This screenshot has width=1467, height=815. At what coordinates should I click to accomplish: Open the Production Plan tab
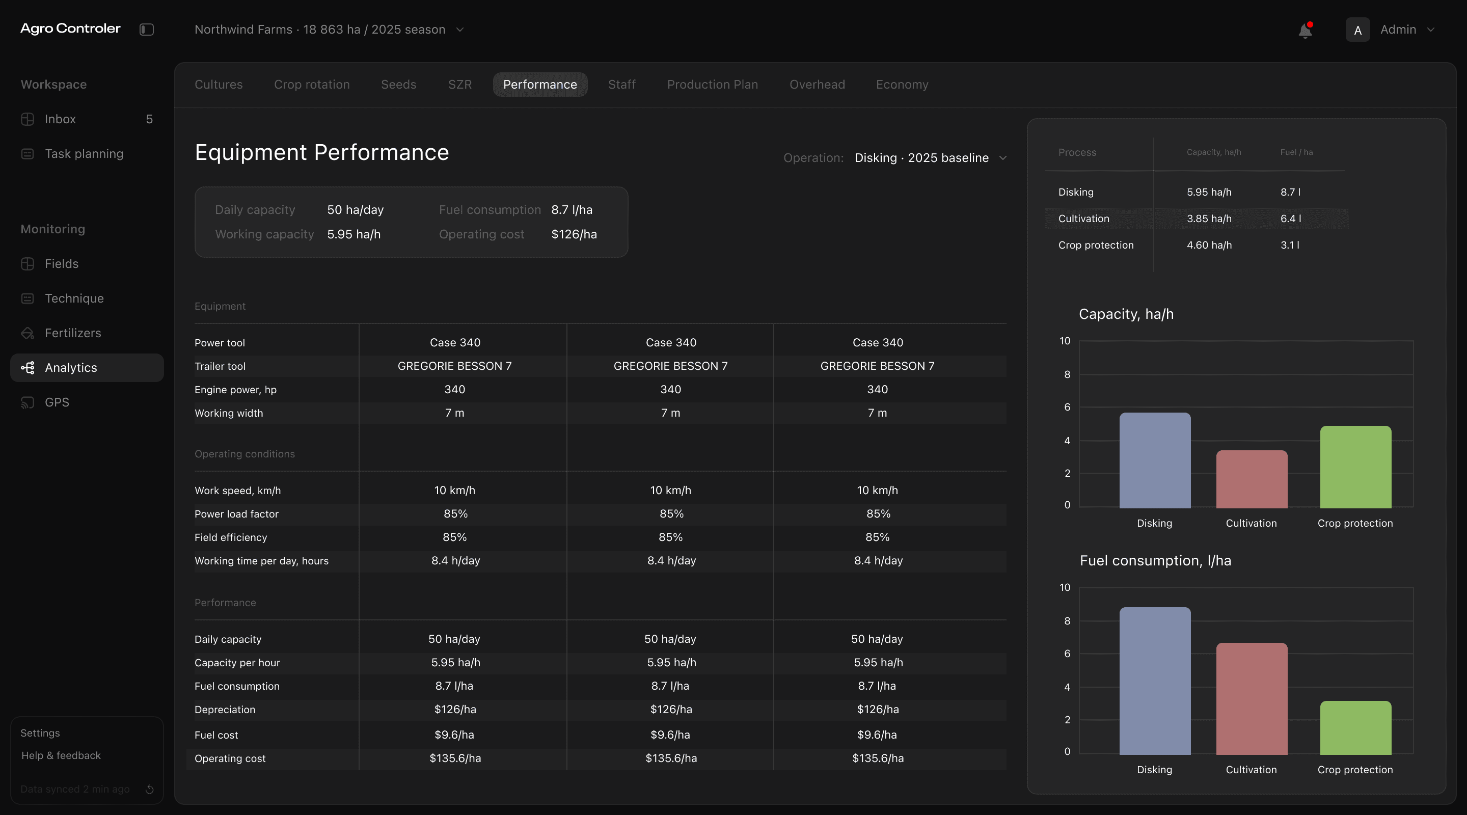[713, 84]
